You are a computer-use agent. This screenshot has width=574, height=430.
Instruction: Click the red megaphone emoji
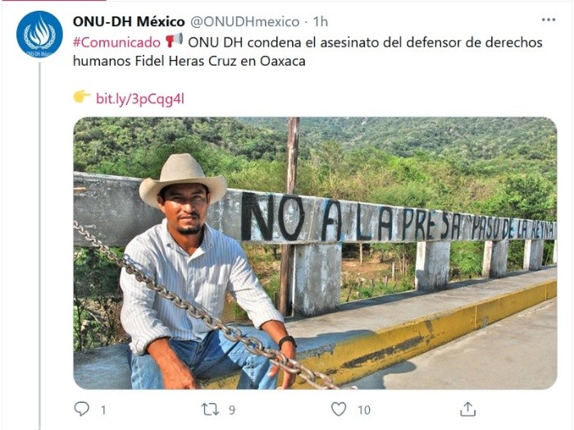click(x=174, y=40)
